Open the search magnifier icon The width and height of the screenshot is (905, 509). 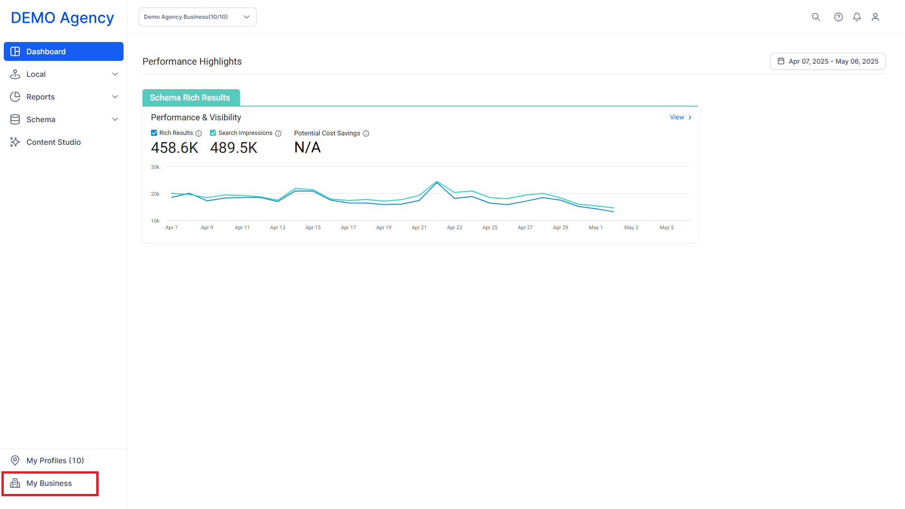(x=815, y=17)
